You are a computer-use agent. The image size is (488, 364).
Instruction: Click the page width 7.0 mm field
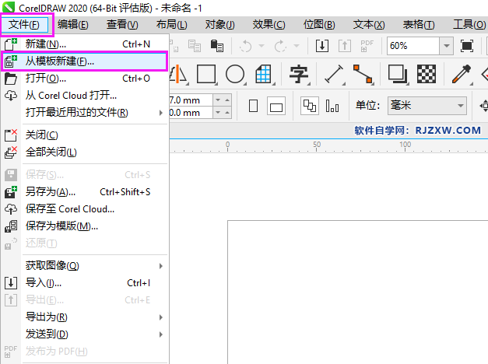click(x=191, y=100)
